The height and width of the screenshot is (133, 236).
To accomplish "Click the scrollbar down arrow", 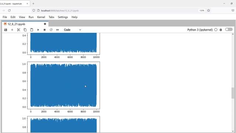I will point(233,131).
